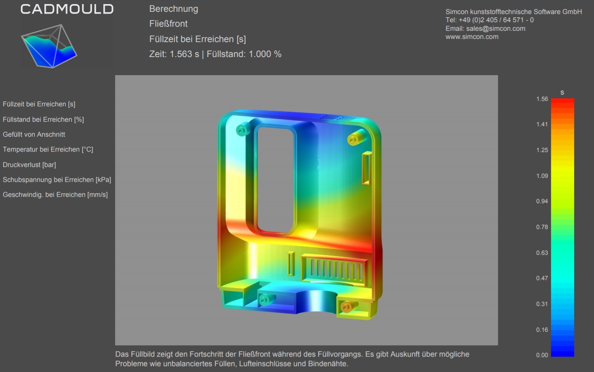594x372 pixels.
Task: Click the 1.56 maximum legend value
Action: (x=542, y=99)
